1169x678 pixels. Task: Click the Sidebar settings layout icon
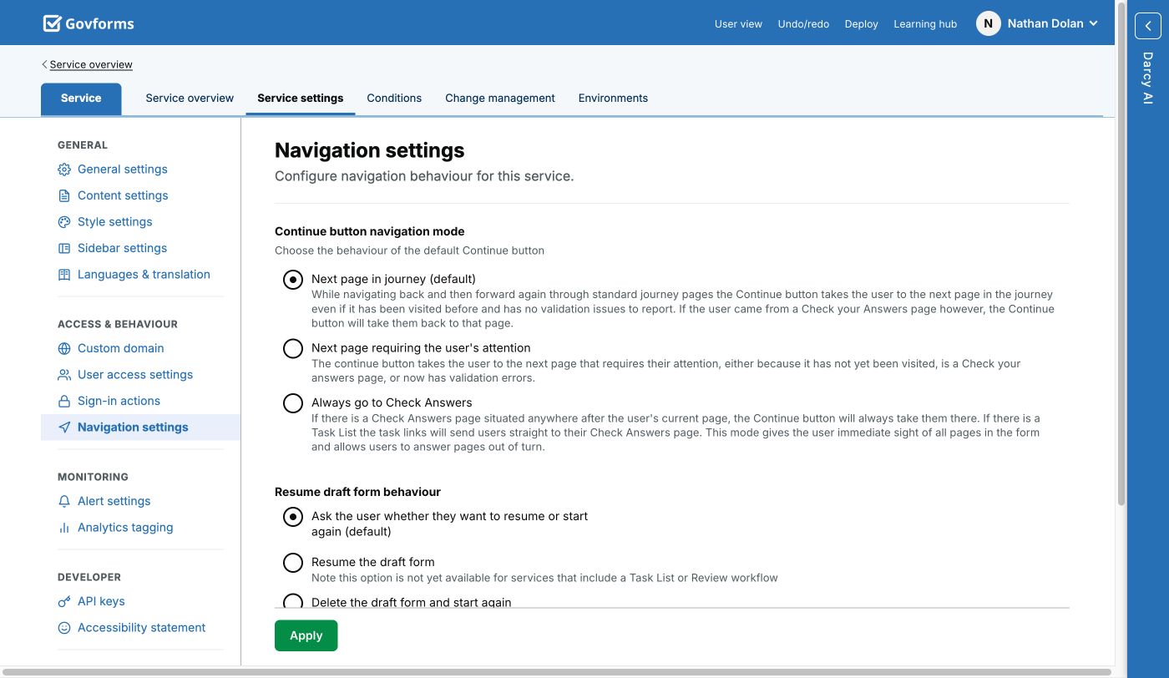64,248
